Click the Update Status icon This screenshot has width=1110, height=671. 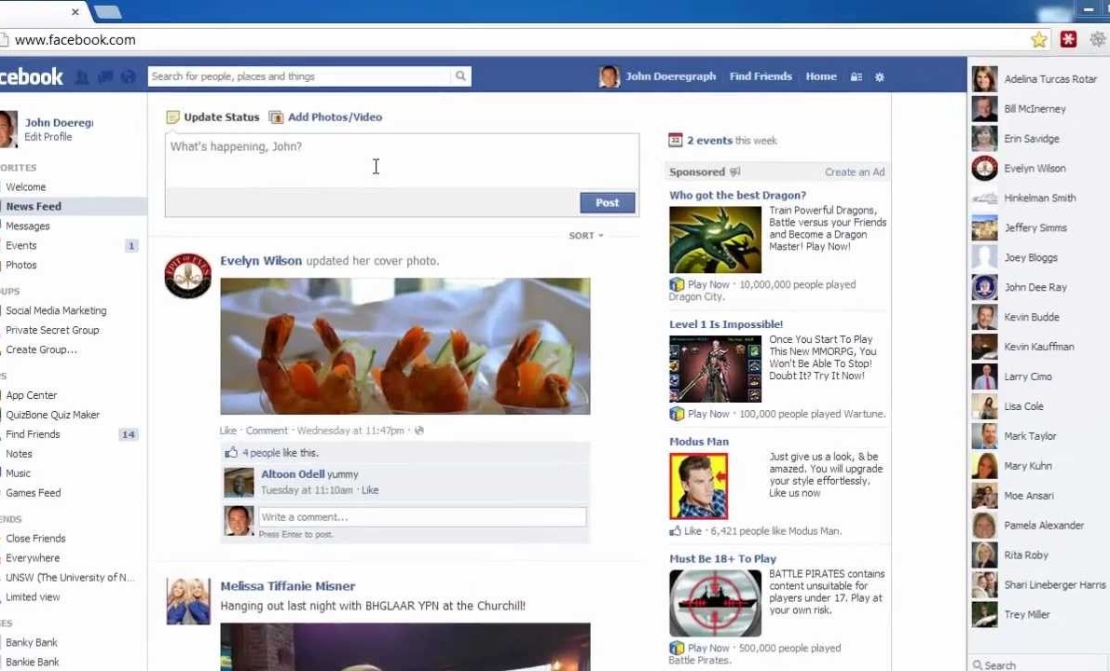172,116
